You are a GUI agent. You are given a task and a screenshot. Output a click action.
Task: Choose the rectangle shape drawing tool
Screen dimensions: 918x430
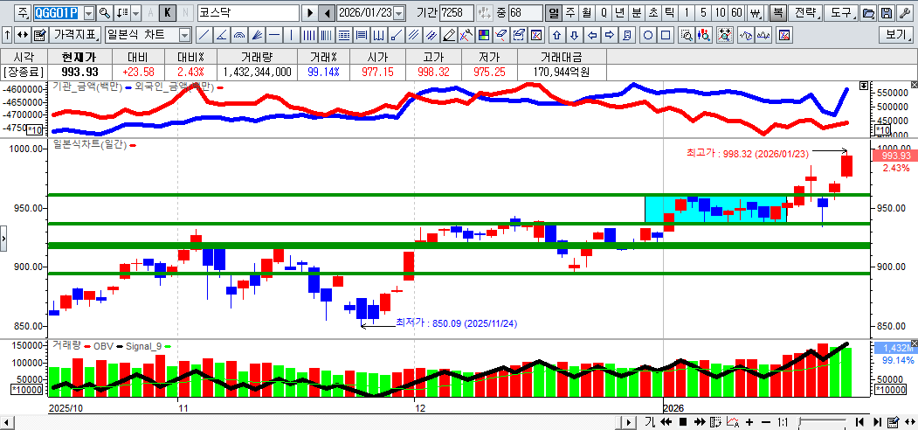pos(666,36)
